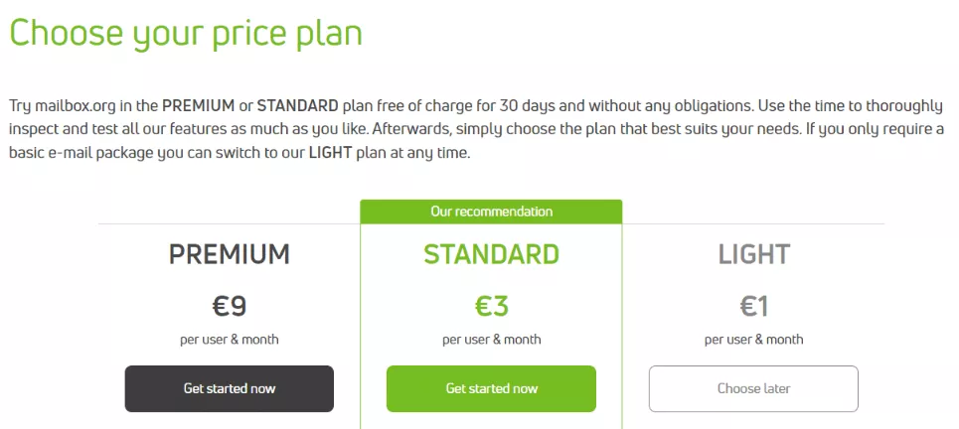Screen dimensions: 959x429
Task: Click the €1 price of the LIGHT plan
Action: 753,306
